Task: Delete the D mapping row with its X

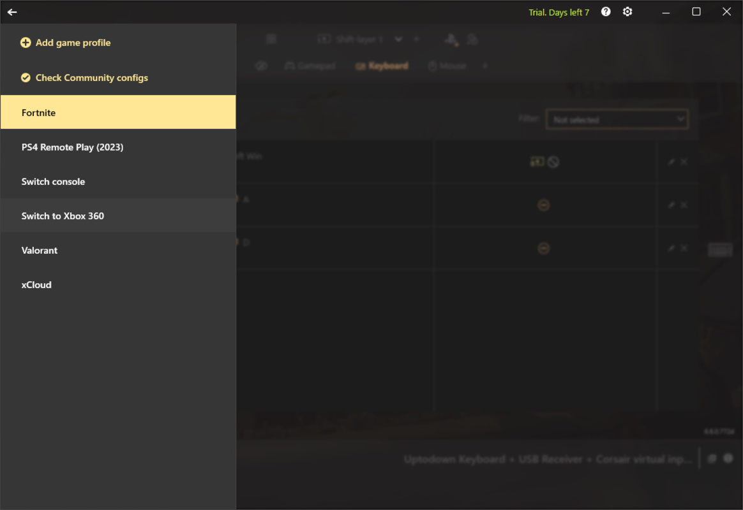Action: 684,248
